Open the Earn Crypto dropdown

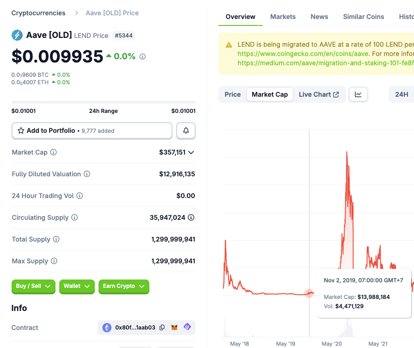[x=124, y=286]
